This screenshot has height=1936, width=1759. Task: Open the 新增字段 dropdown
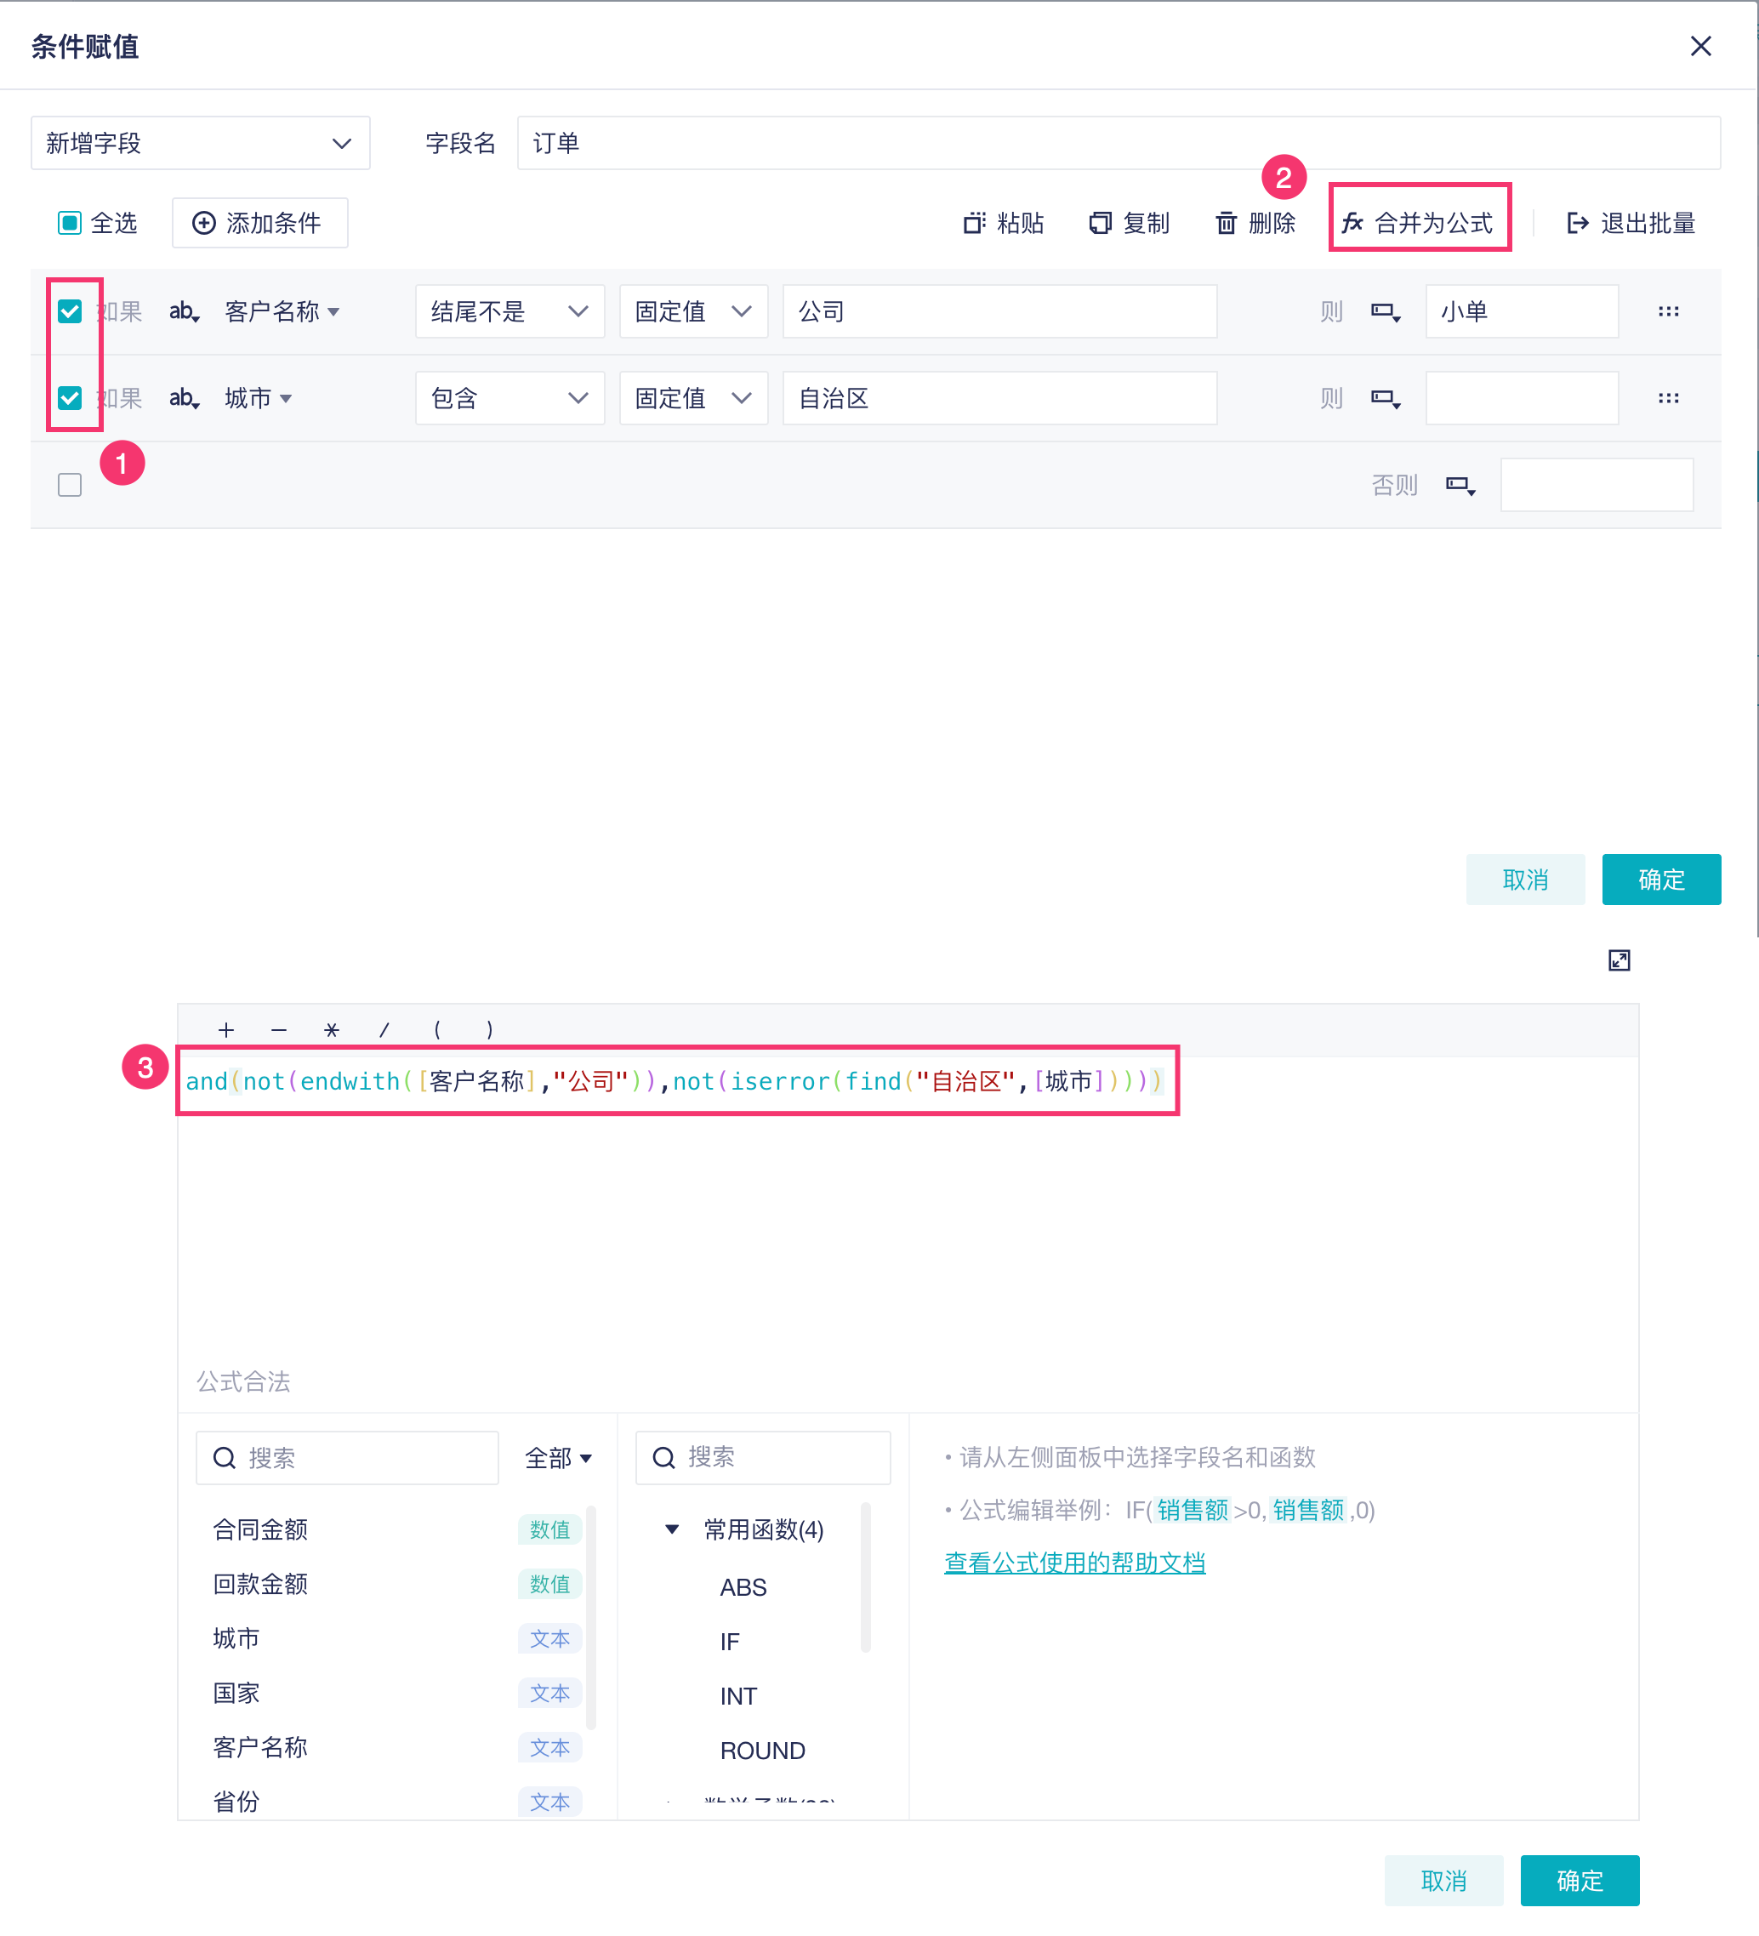[200, 143]
